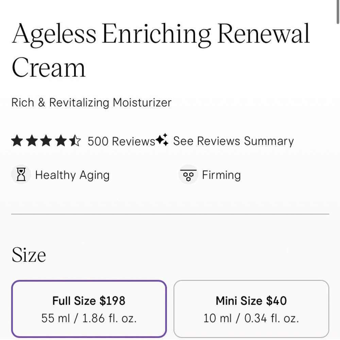Click the Healthy Aging label text

[72, 175]
